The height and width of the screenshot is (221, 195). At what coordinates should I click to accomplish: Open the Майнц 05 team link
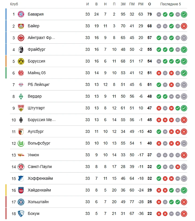pos(37,73)
